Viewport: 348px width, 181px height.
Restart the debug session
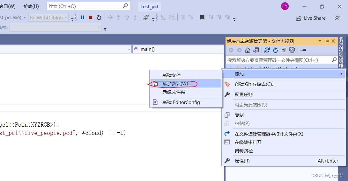point(99,17)
